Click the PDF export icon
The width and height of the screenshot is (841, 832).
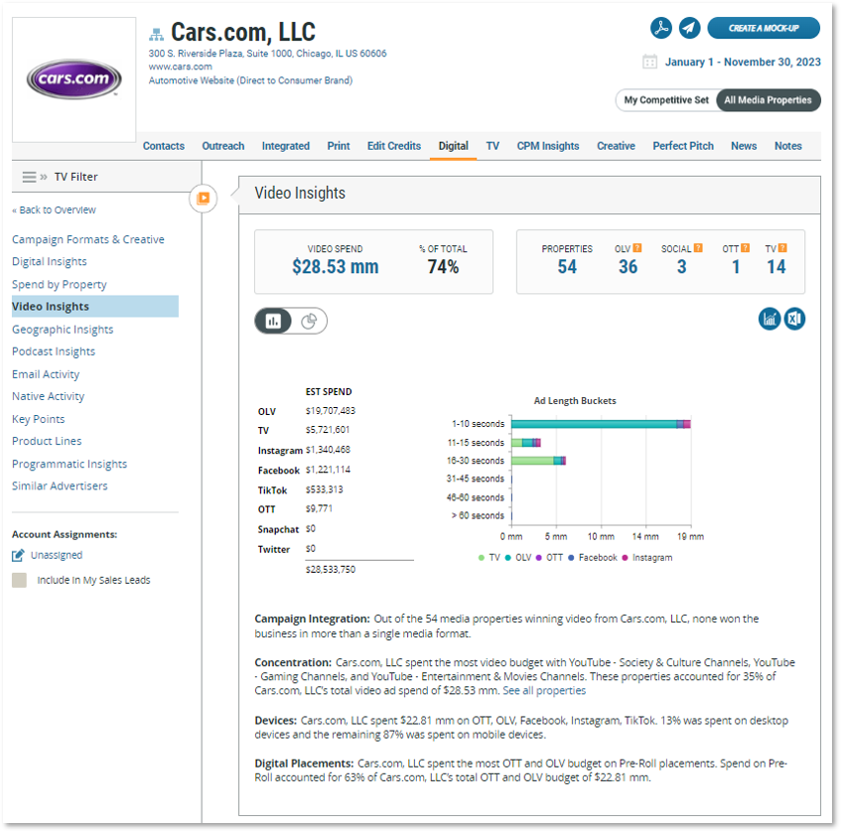[x=661, y=28]
